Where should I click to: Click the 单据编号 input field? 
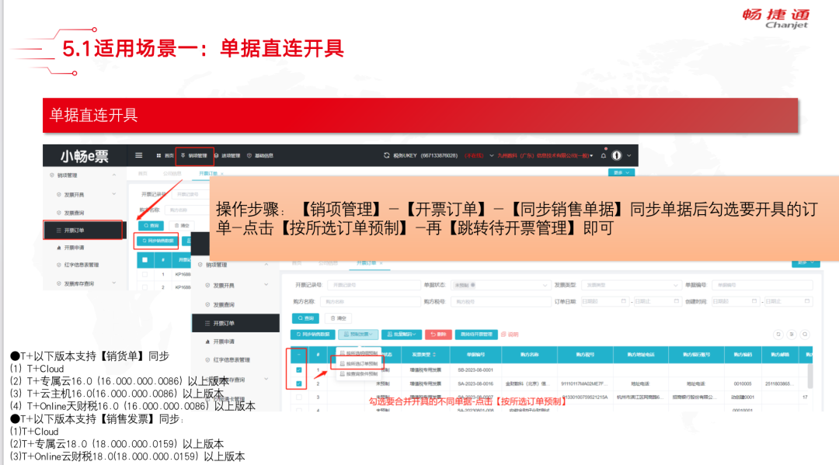pyautogui.click(x=764, y=285)
